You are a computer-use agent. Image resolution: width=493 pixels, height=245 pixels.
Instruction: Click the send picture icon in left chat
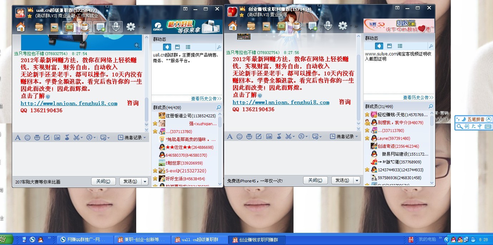[x=56, y=137]
